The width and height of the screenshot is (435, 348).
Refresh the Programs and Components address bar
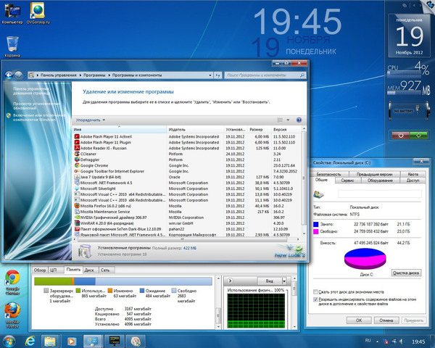pos(217,75)
